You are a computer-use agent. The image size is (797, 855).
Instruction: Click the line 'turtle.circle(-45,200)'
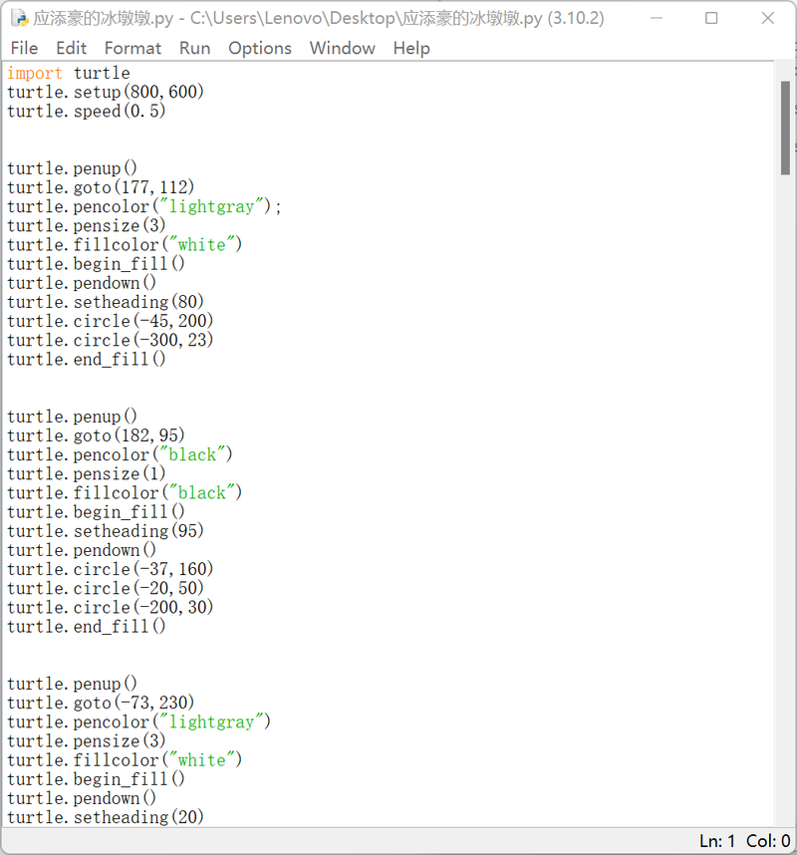point(111,321)
